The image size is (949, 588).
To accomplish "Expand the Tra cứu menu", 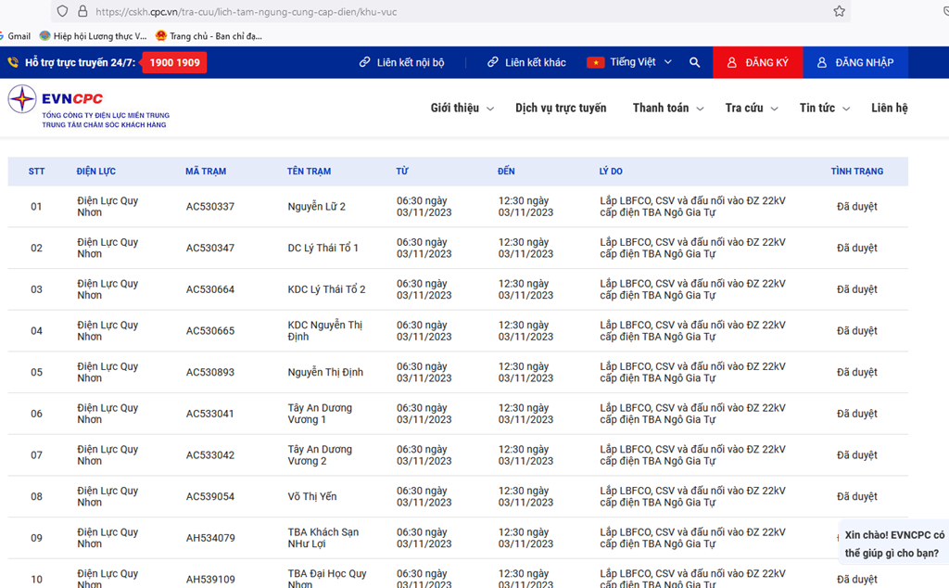I will (751, 109).
